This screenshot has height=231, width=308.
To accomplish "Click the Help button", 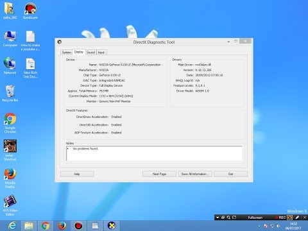I will [x=77, y=174].
